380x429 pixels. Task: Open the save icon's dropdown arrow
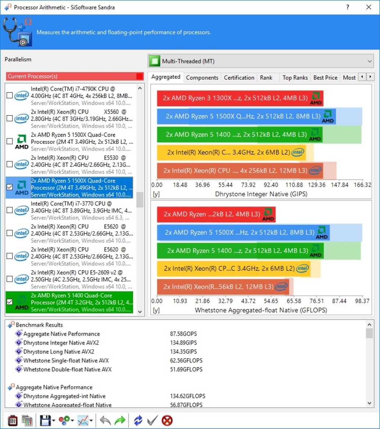54,421
